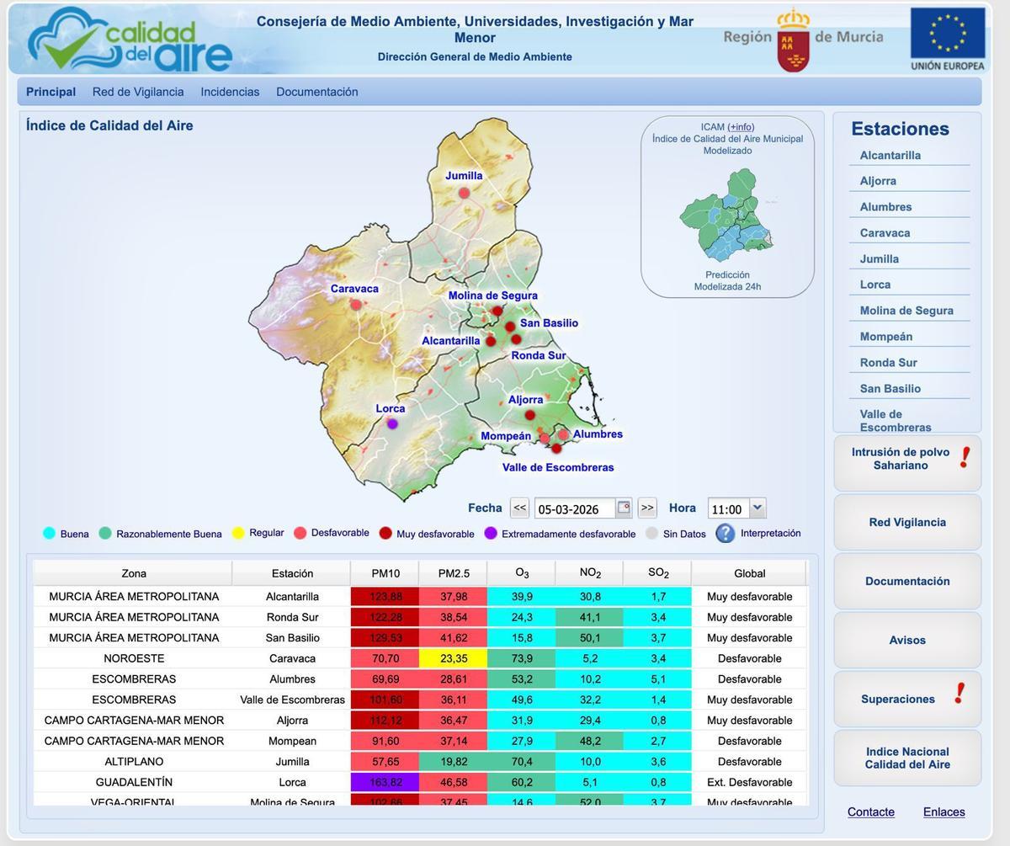Click the Contacte link
The width and height of the screenshot is (1010, 846).
870,811
